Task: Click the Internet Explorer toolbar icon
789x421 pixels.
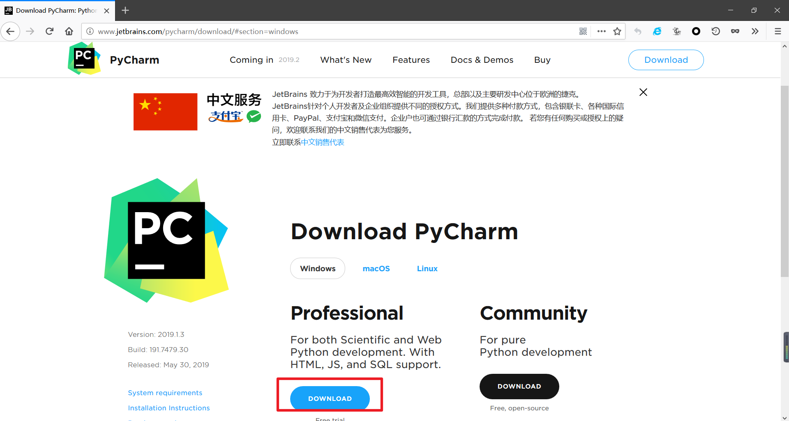Action: (657, 32)
